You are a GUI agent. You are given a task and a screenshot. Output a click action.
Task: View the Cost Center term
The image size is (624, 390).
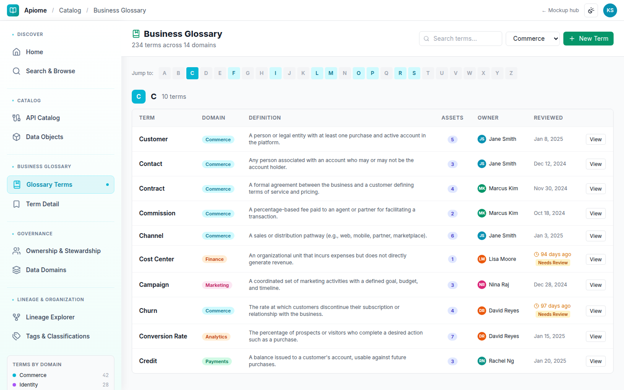(596, 260)
